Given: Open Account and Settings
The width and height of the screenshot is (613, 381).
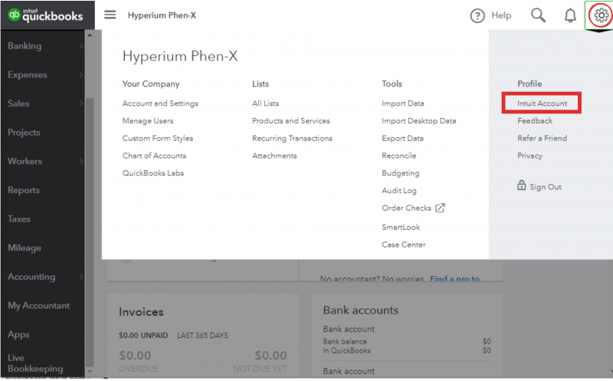Looking at the screenshot, I should pos(160,103).
